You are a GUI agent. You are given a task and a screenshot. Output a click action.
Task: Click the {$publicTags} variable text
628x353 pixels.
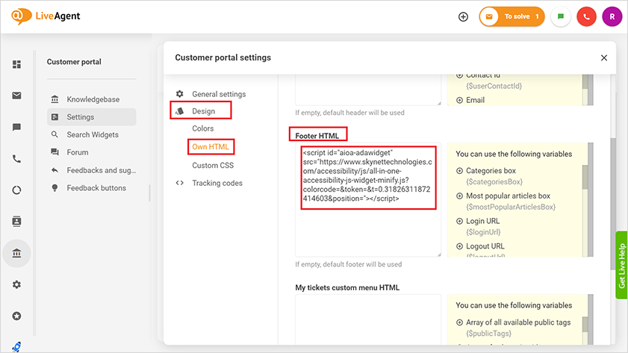pyautogui.click(x=488, y=334)
